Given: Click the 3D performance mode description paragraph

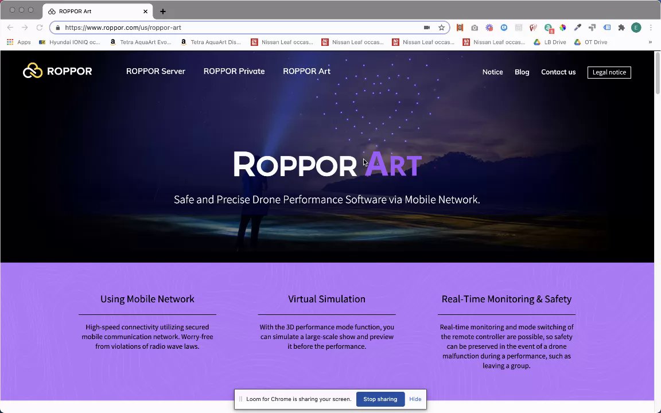Looking at the screenshot, I should click(x=326, y=337).
